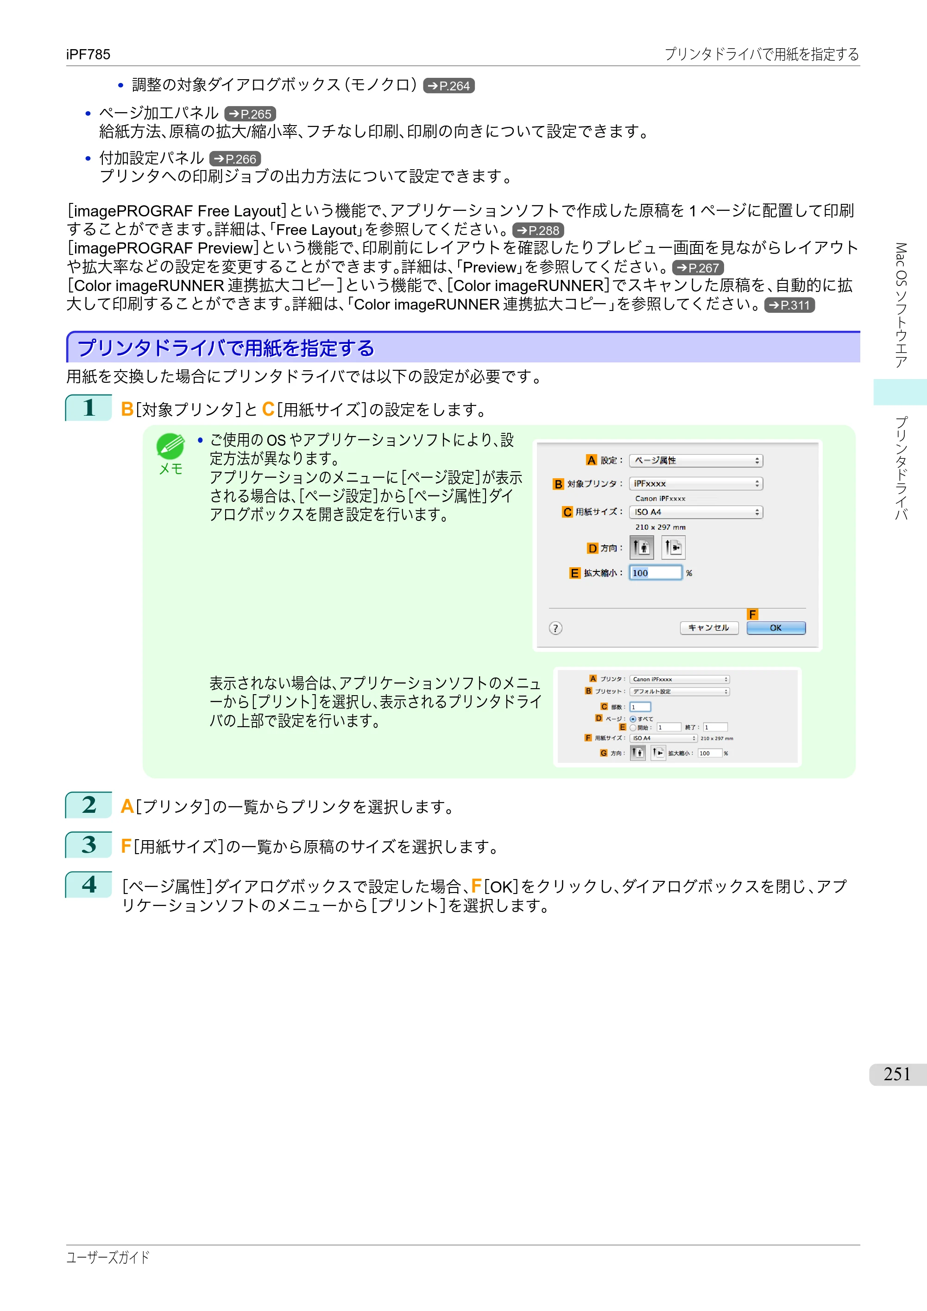Click the OK button

[x=776, y=627]
